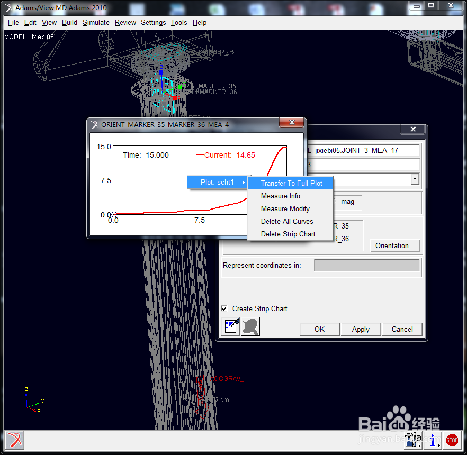The height and width of the screenshot is (455, 467).
Task: Open the File menu
Action: click(x=13, y=23)
